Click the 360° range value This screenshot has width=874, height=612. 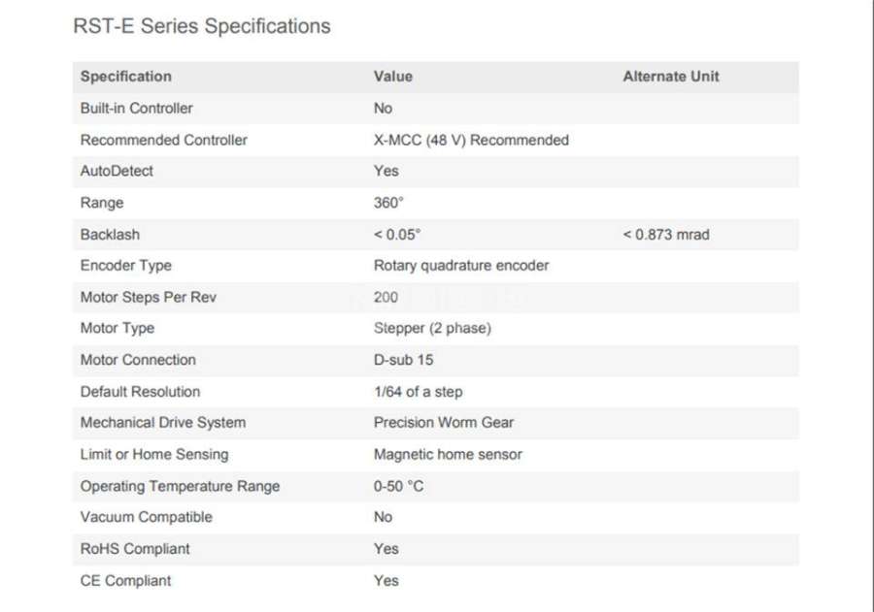point(387,203)
